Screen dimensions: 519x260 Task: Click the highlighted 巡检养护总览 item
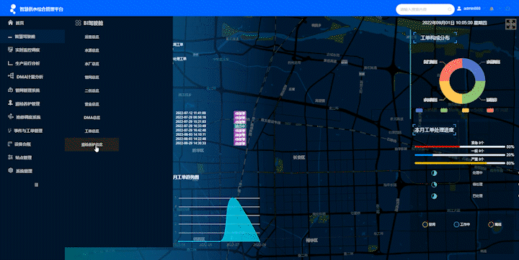pyautogui.click(x=92, y=144)
